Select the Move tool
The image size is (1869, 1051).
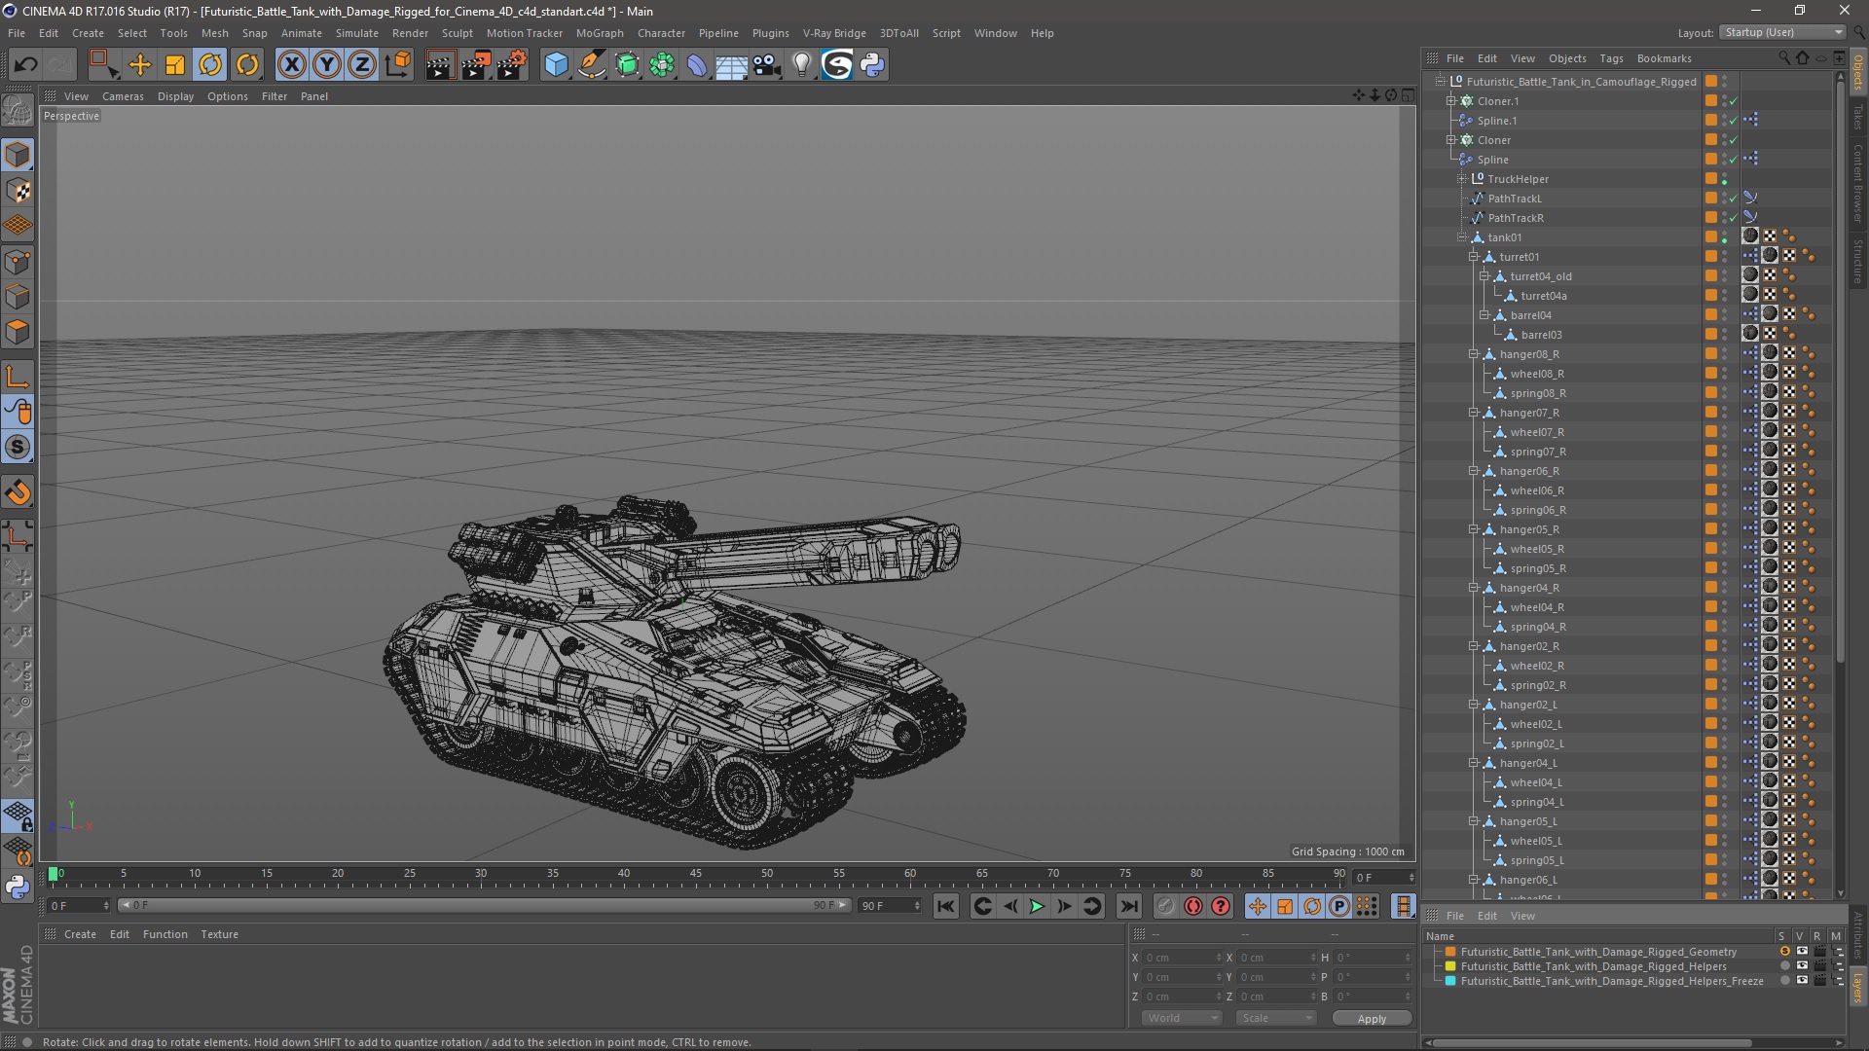point(140,65)
